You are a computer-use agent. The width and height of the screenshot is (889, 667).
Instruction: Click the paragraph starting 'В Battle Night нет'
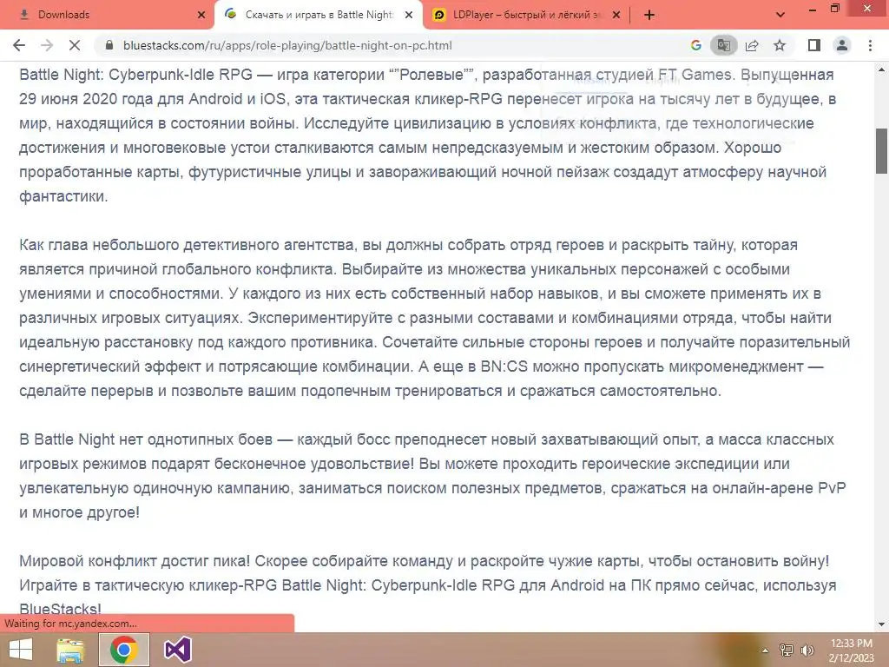[x=432, y=476]
